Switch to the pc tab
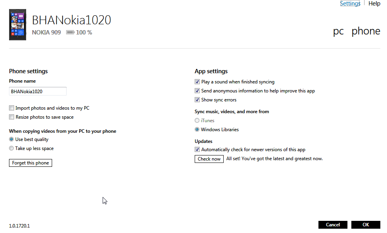Viewport: 387px width, 233px height. click(338, 31)
